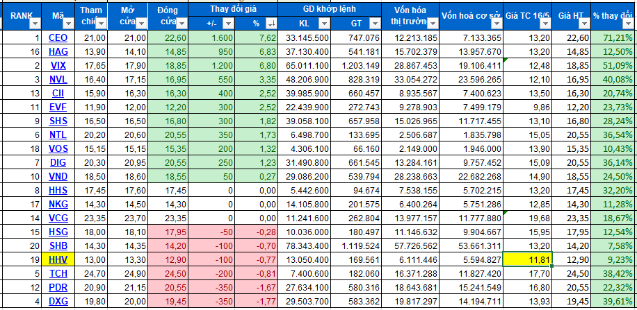The width and height of the screenshot is (637, 310).
Task: Open the GT column filter dropdown
Action: (x=375, y=24)
